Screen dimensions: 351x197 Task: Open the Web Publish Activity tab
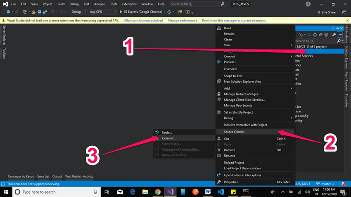79,176
